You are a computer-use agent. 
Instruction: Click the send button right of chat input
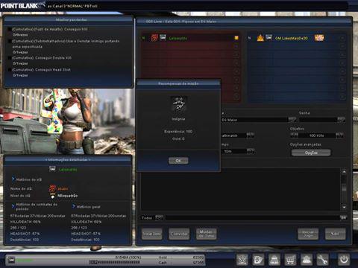pos(343,217)
